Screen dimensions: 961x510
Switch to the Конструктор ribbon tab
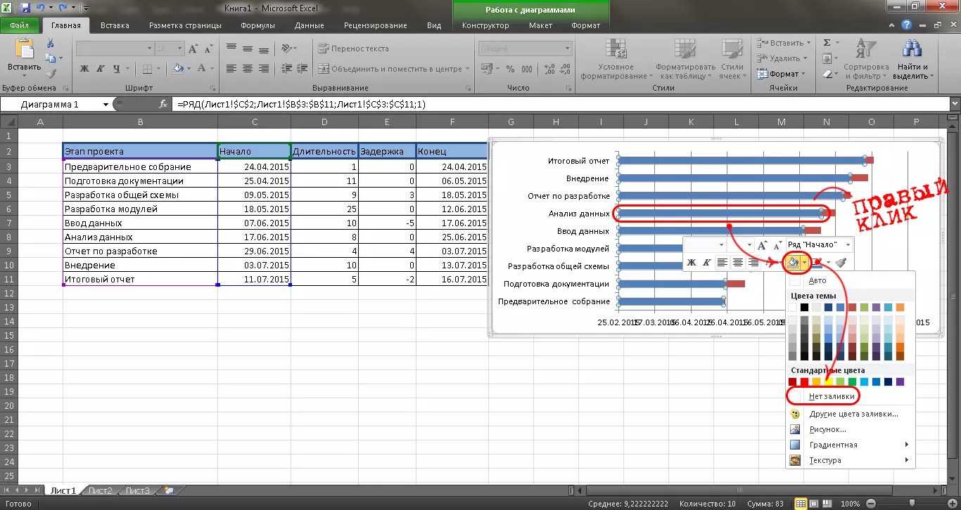point(485,25)
